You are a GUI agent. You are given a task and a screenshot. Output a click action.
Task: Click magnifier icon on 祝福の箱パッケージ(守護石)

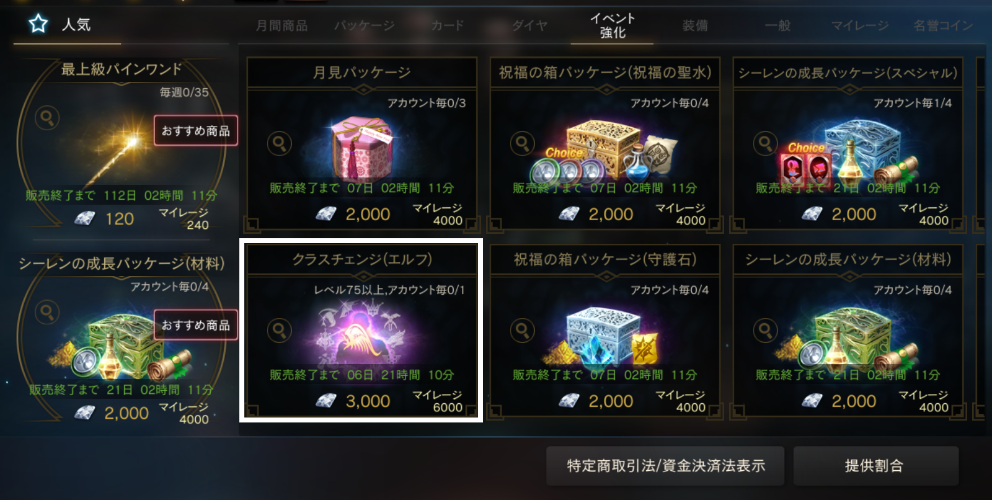click(523, 330)
